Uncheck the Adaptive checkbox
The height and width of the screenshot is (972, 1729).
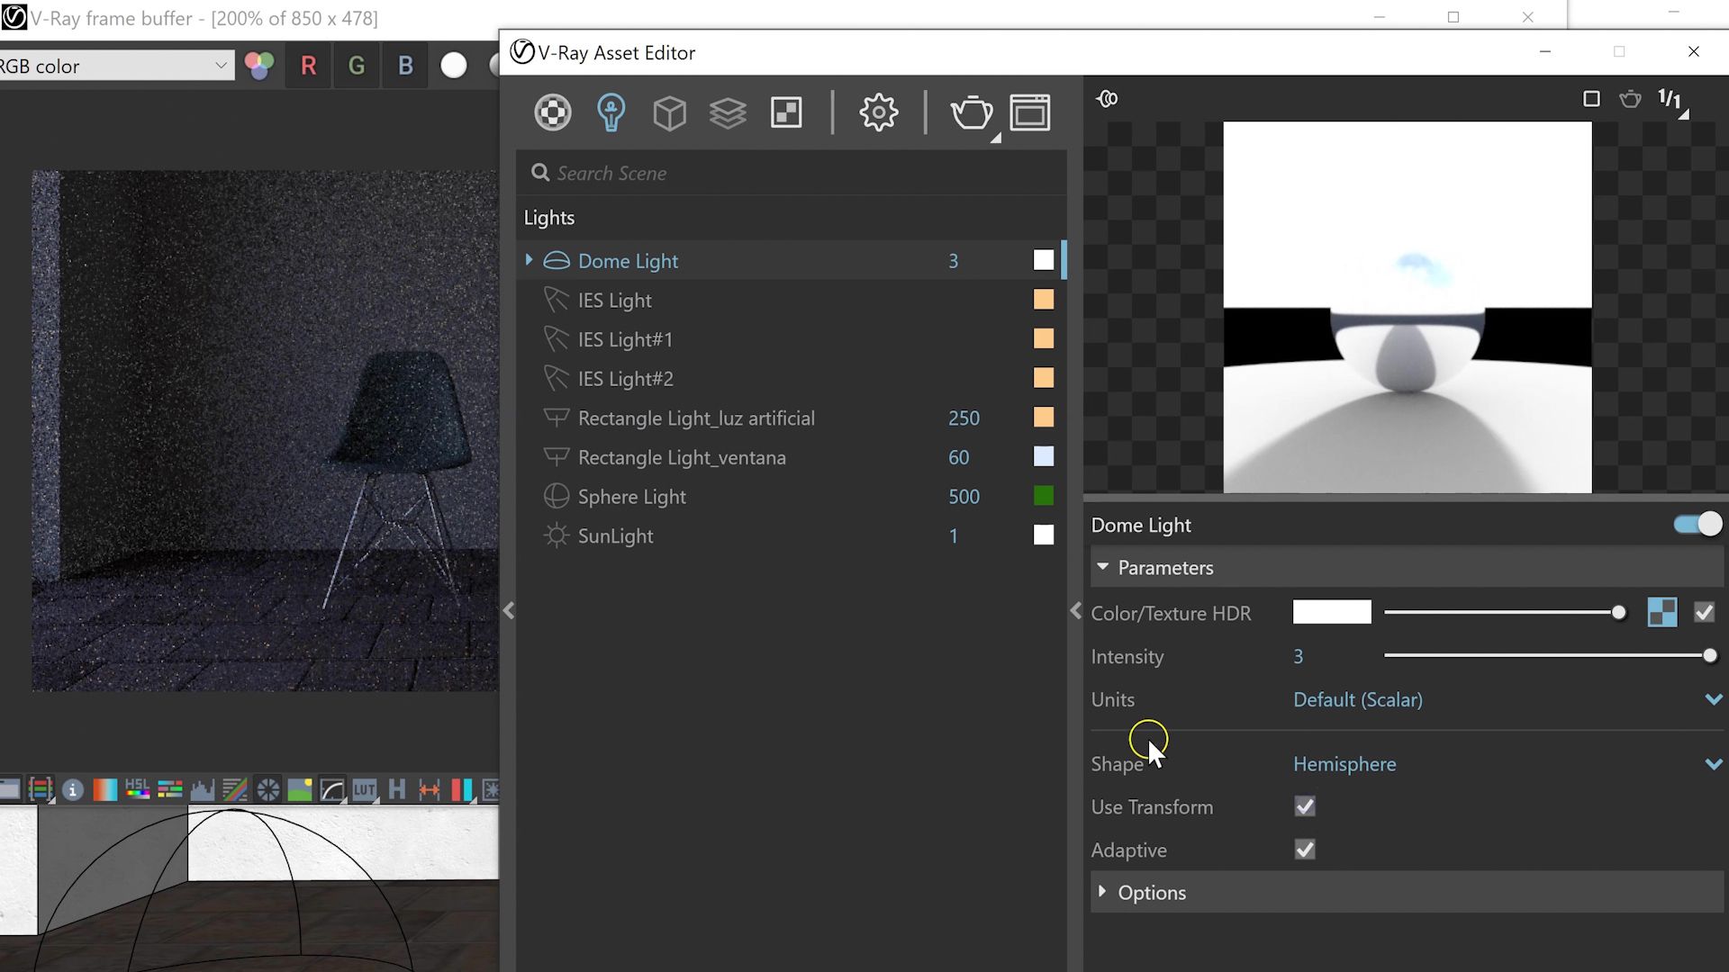[x=1304, y=850]
